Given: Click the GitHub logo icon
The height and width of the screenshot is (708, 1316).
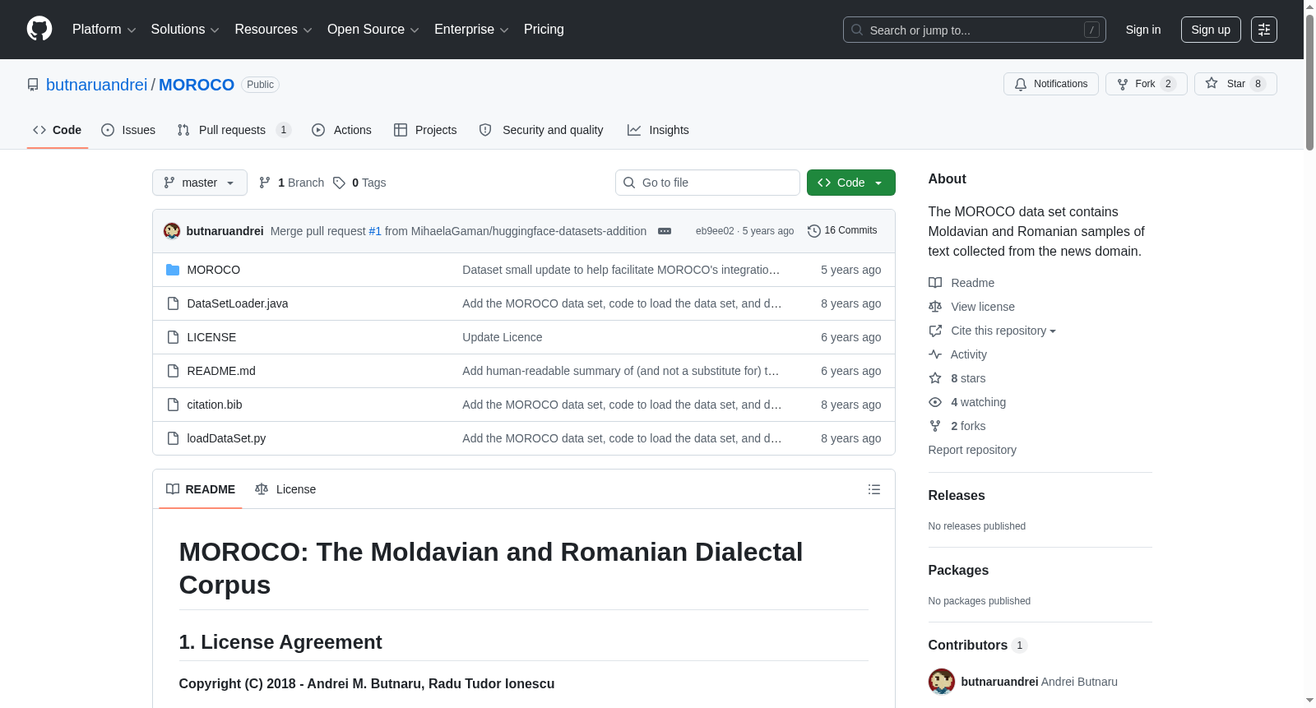Looking at the screenshot, I should tap(39, 29).
